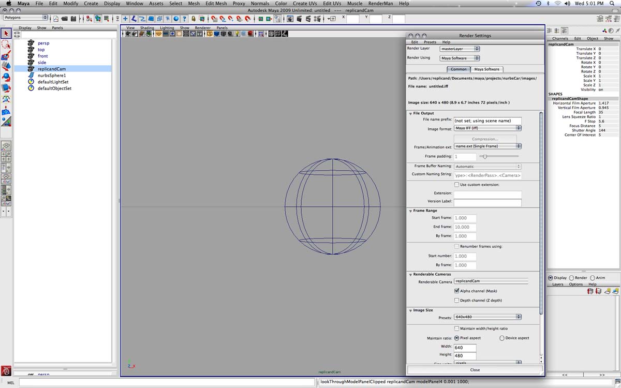Click camera icon next to persp in outliner
The image size is (621, 388).
coord(31,43)
